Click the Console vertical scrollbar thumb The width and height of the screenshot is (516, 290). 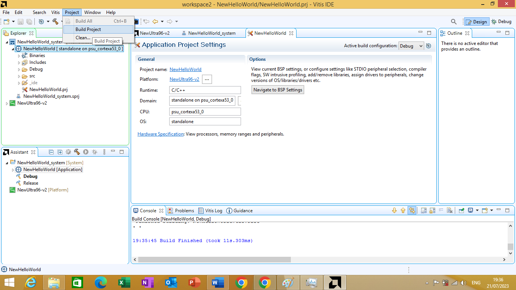[510, 247]
